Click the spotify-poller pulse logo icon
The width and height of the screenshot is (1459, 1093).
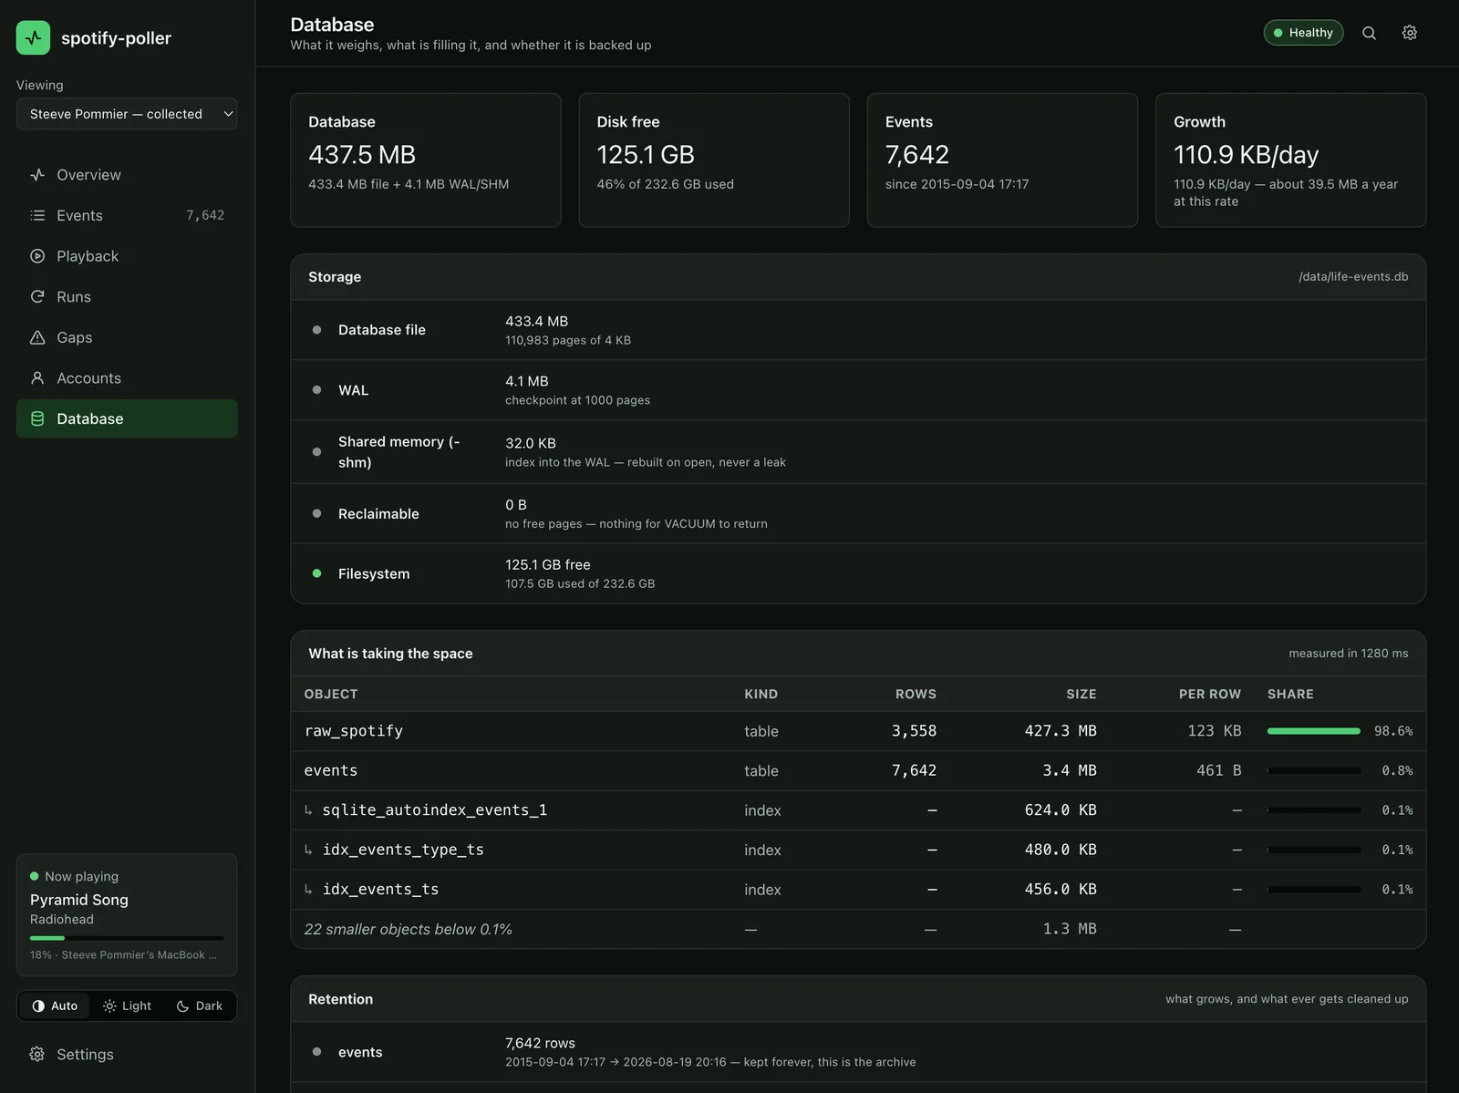[33, 37]
